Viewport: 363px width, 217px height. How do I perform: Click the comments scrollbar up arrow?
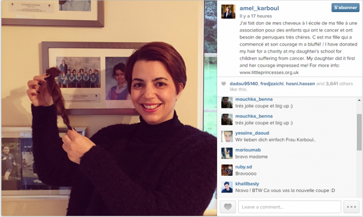[x=359, y=100]
